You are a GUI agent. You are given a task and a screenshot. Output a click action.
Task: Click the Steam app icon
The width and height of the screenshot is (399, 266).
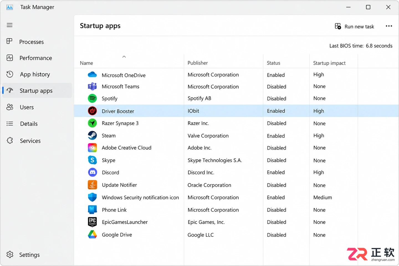[x=92, y=135]
